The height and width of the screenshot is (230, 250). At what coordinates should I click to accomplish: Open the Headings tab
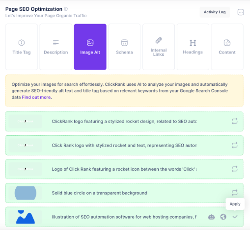pos(193,47)
